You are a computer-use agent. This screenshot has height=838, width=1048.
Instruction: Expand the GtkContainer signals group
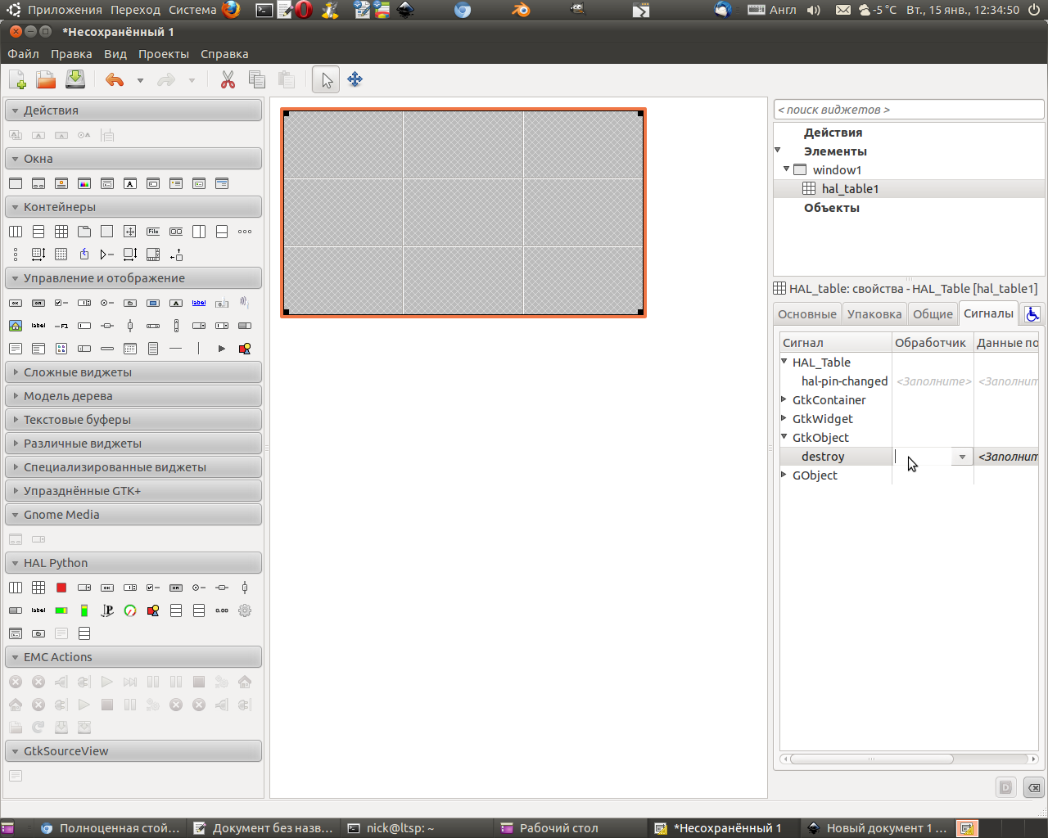(784, 399)
